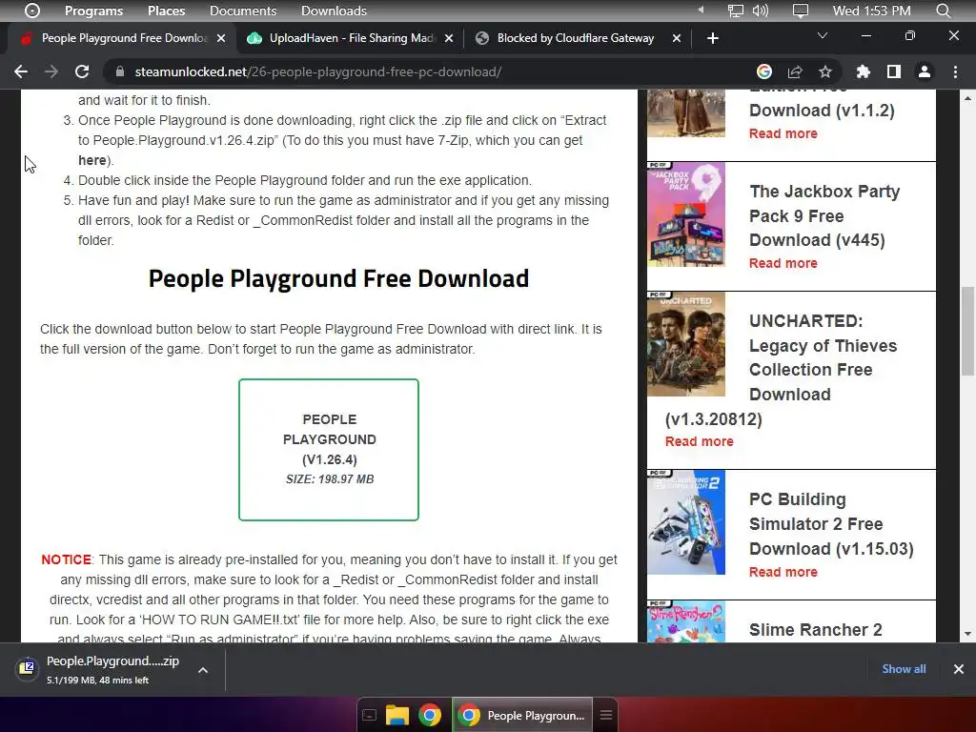This screenshot has height=732, width=976.
Task: View site security lock info
Action: (x=119, y=71)
